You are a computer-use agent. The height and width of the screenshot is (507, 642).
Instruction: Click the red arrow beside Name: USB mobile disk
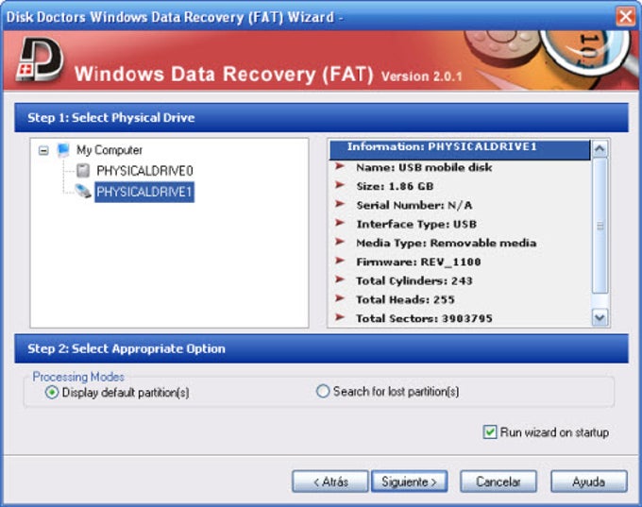[340, 166]
